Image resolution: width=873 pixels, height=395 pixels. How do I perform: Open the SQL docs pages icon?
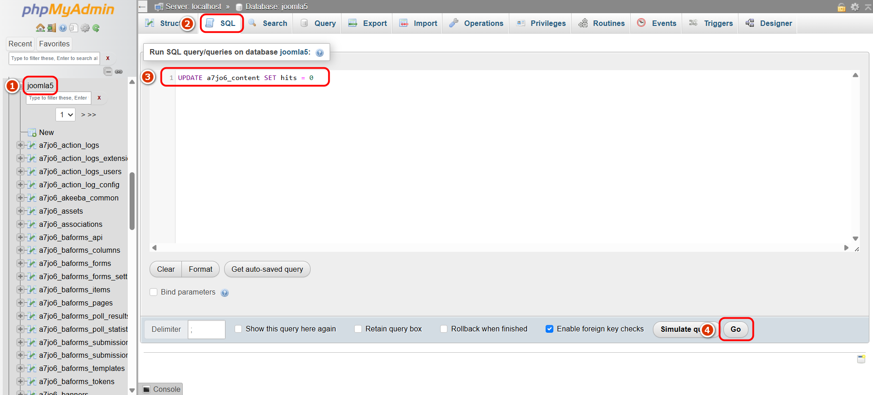point(74,28)
